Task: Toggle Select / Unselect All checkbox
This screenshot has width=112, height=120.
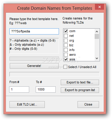Action: pos(65,67)
